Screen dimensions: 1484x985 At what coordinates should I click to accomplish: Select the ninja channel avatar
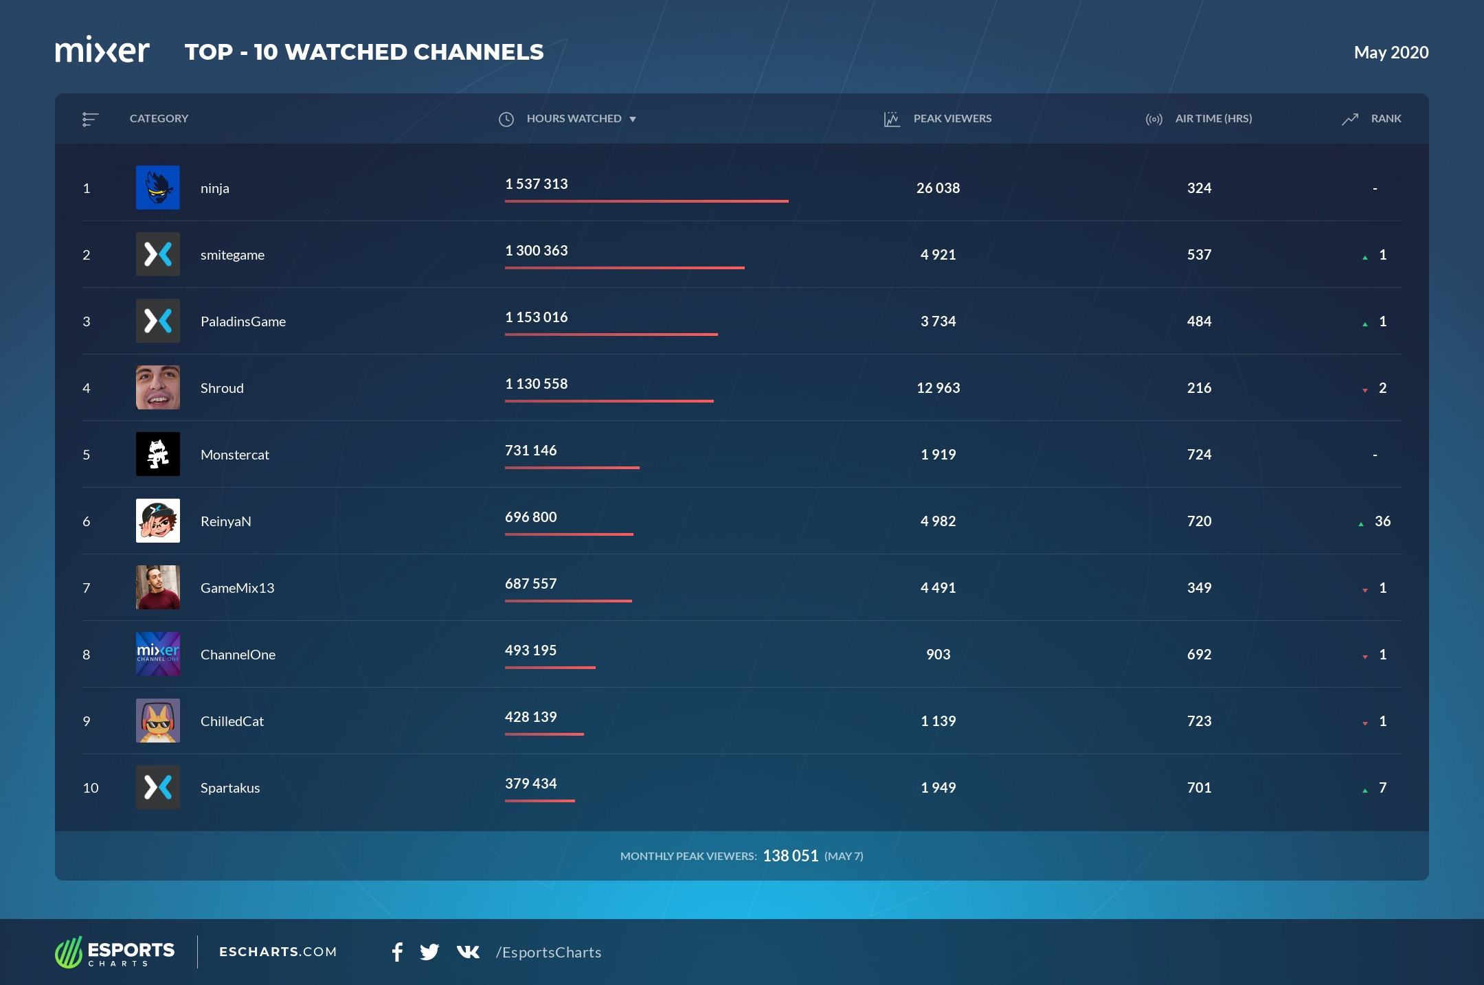pyautogui.click(x=158, y=188)
